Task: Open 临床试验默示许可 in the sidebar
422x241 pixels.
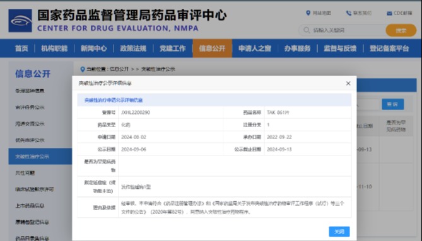Action: pos(35,189)
